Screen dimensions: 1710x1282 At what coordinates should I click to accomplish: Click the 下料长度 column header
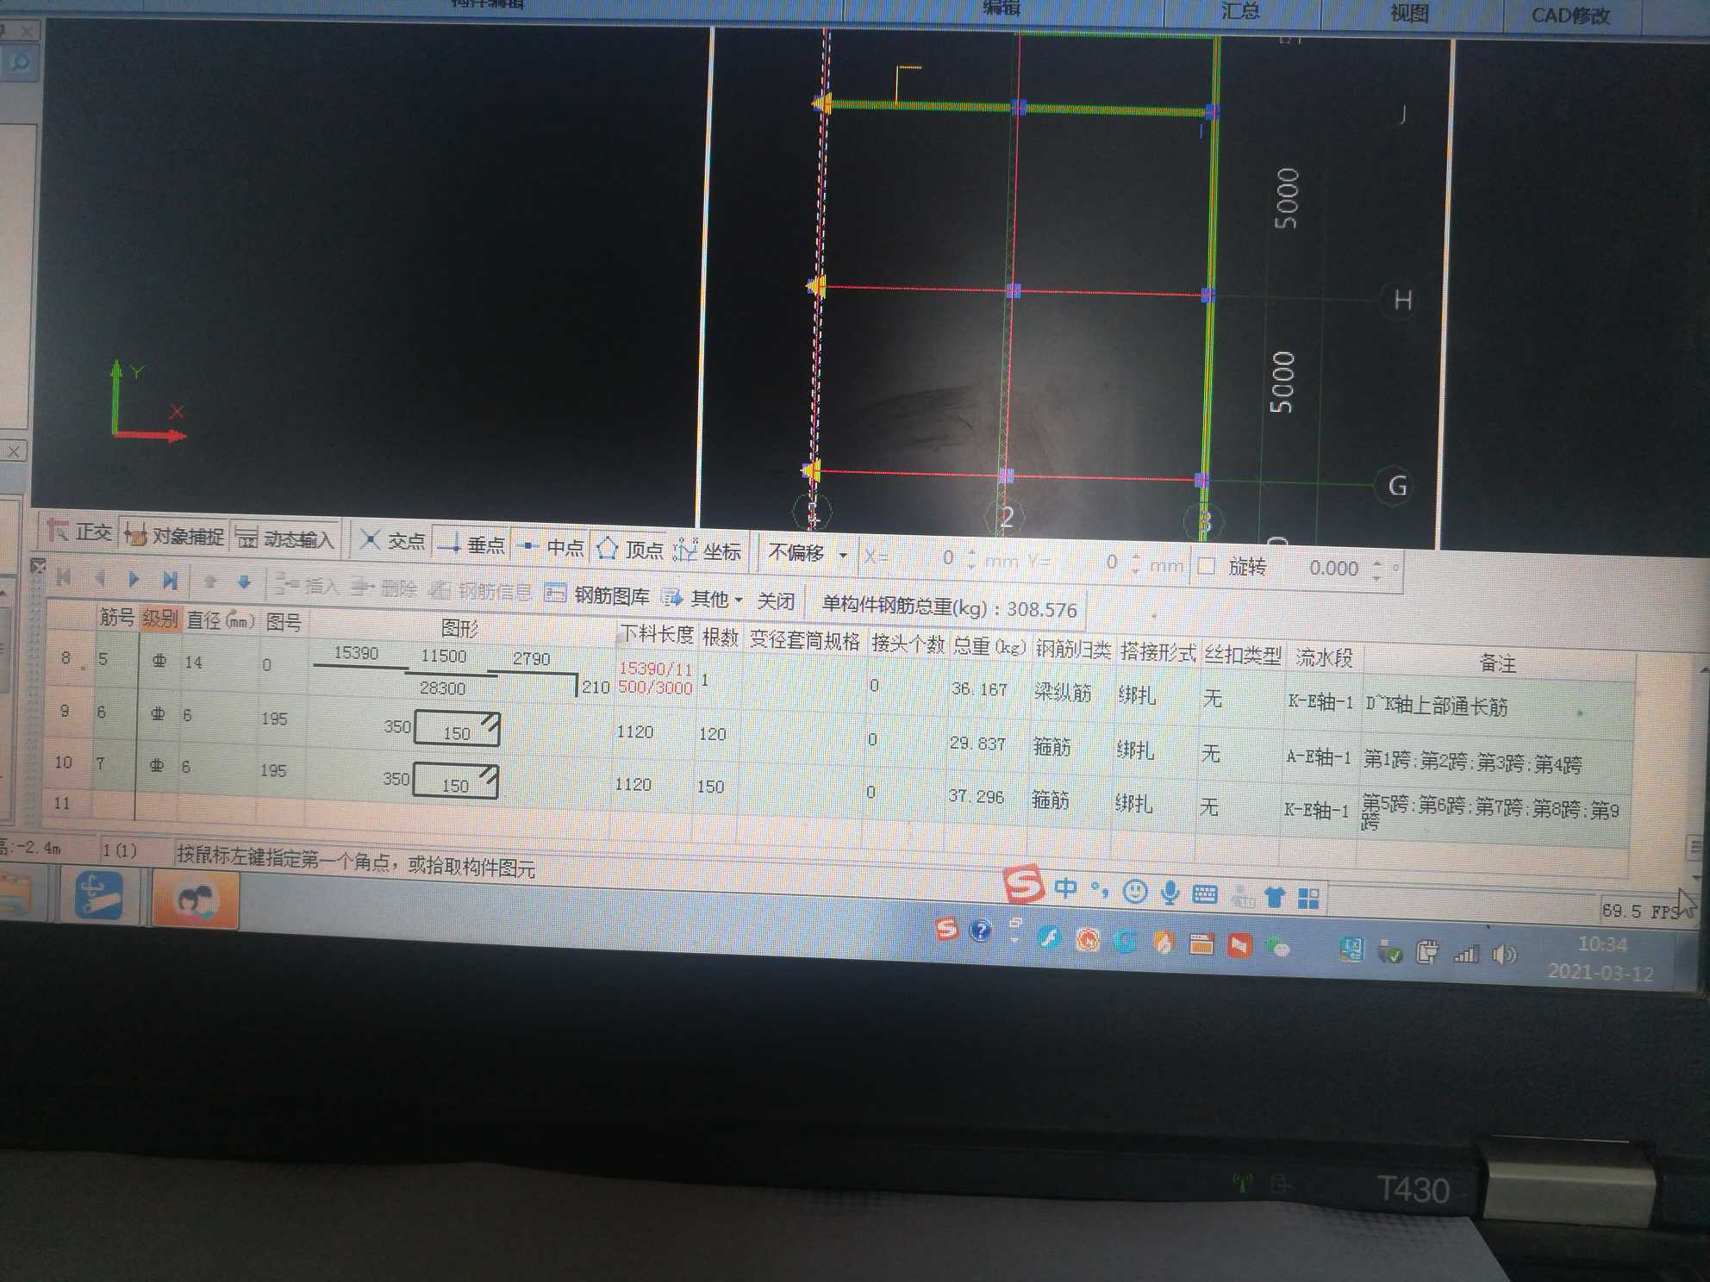coord(656,634)
